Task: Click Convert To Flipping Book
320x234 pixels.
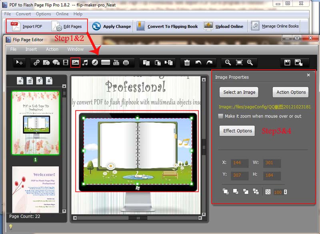Action: coord(167,26)
